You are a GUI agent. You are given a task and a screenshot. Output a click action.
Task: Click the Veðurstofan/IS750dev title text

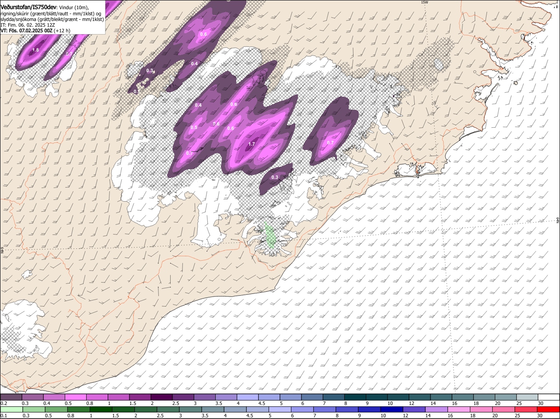(x=28, y=7)
